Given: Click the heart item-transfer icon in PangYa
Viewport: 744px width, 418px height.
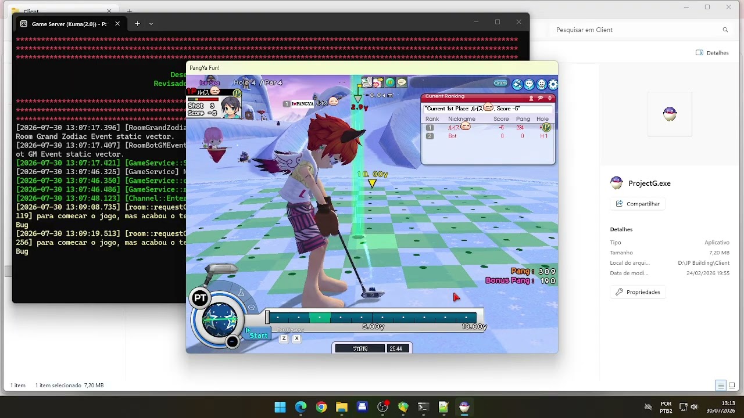Looking at the screenshot, I should coord(378,82).
